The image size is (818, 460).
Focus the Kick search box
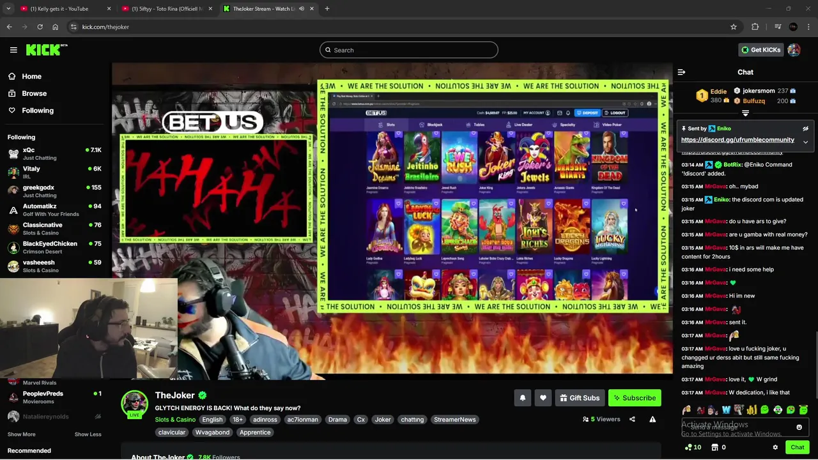click(x=409, y=50)
